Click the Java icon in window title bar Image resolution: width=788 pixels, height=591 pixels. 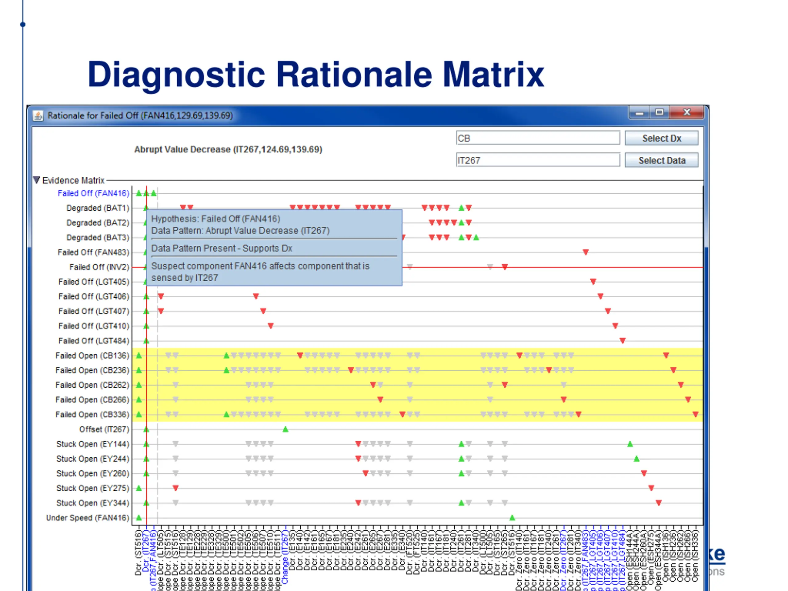click(38, 115)
